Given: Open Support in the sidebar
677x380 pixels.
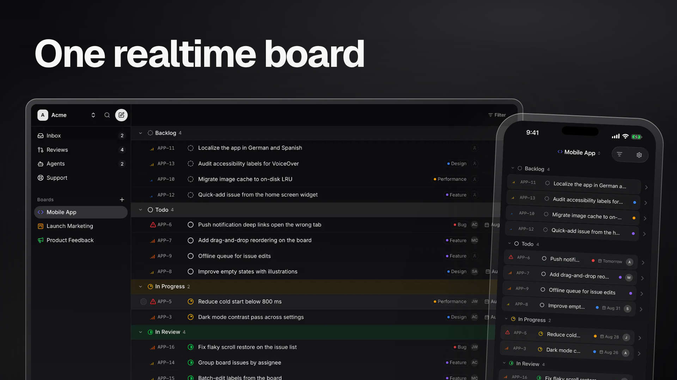Looking at the screenshot, I should (x=81, y=178).
